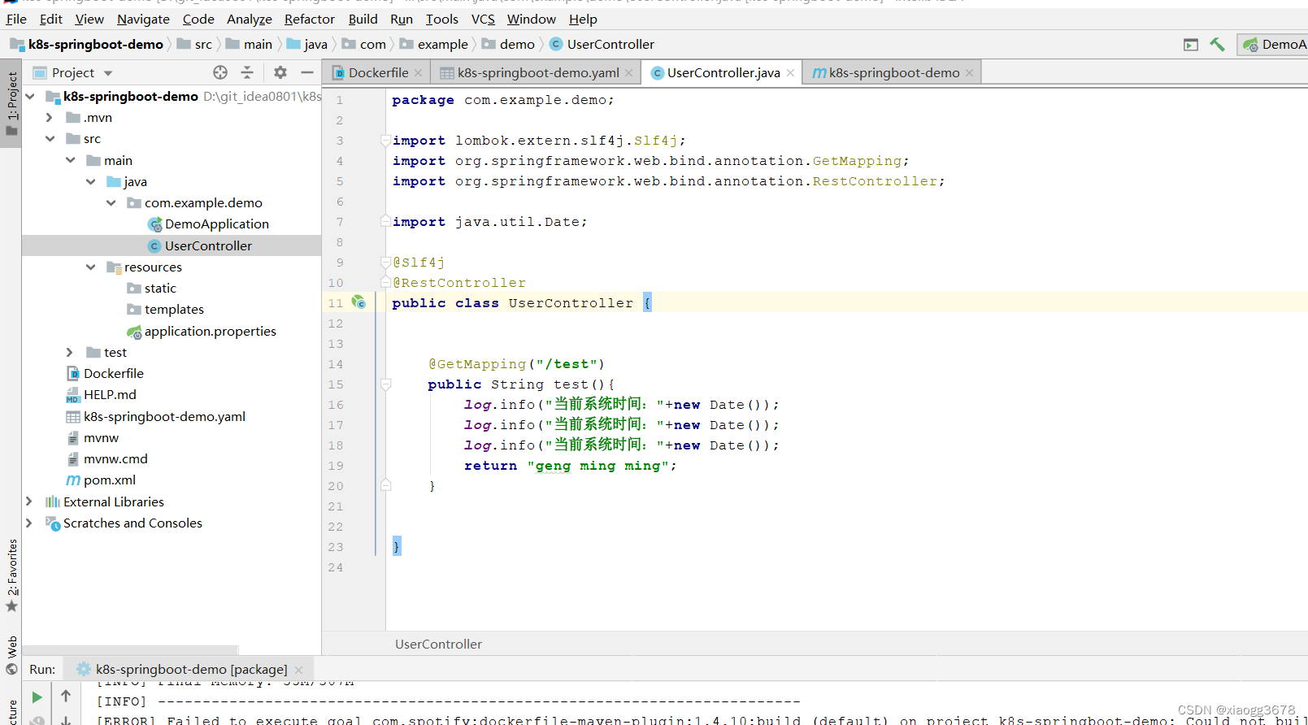Click the up arrow in Run panel
This screenshot has height=725, width=1308.
[x=66, y=696]
